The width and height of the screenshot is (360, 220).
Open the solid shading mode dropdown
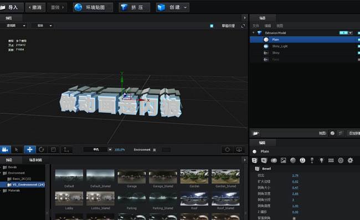[x=43, y=25]
